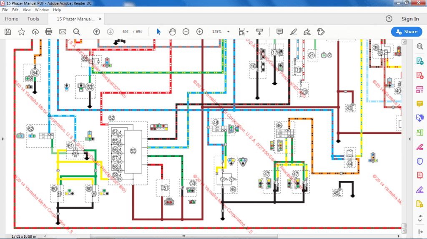This screenshot has height=239, width=427.
Task: Open the Window menu
Action: 42,10
